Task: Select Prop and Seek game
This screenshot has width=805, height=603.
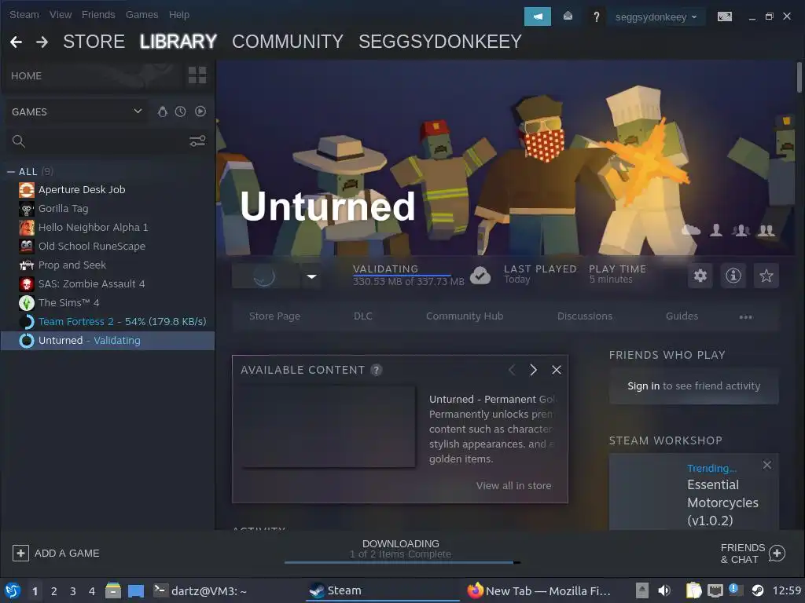Action: point(72,265)
